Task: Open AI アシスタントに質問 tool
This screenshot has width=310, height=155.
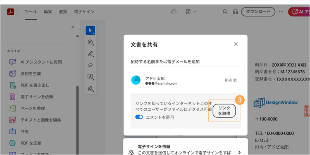Action: [36, 62]
